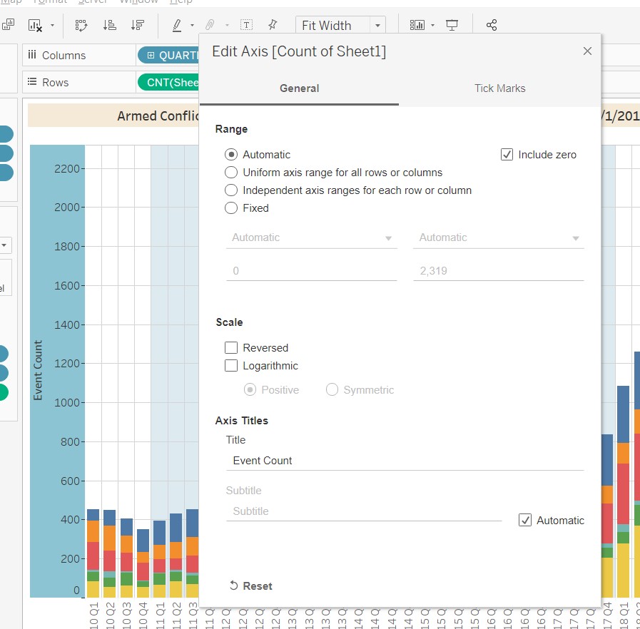Viewport: 640px width, 629px height.
Task: Switch to the Tick Marks tab
Action: [499, 88]
